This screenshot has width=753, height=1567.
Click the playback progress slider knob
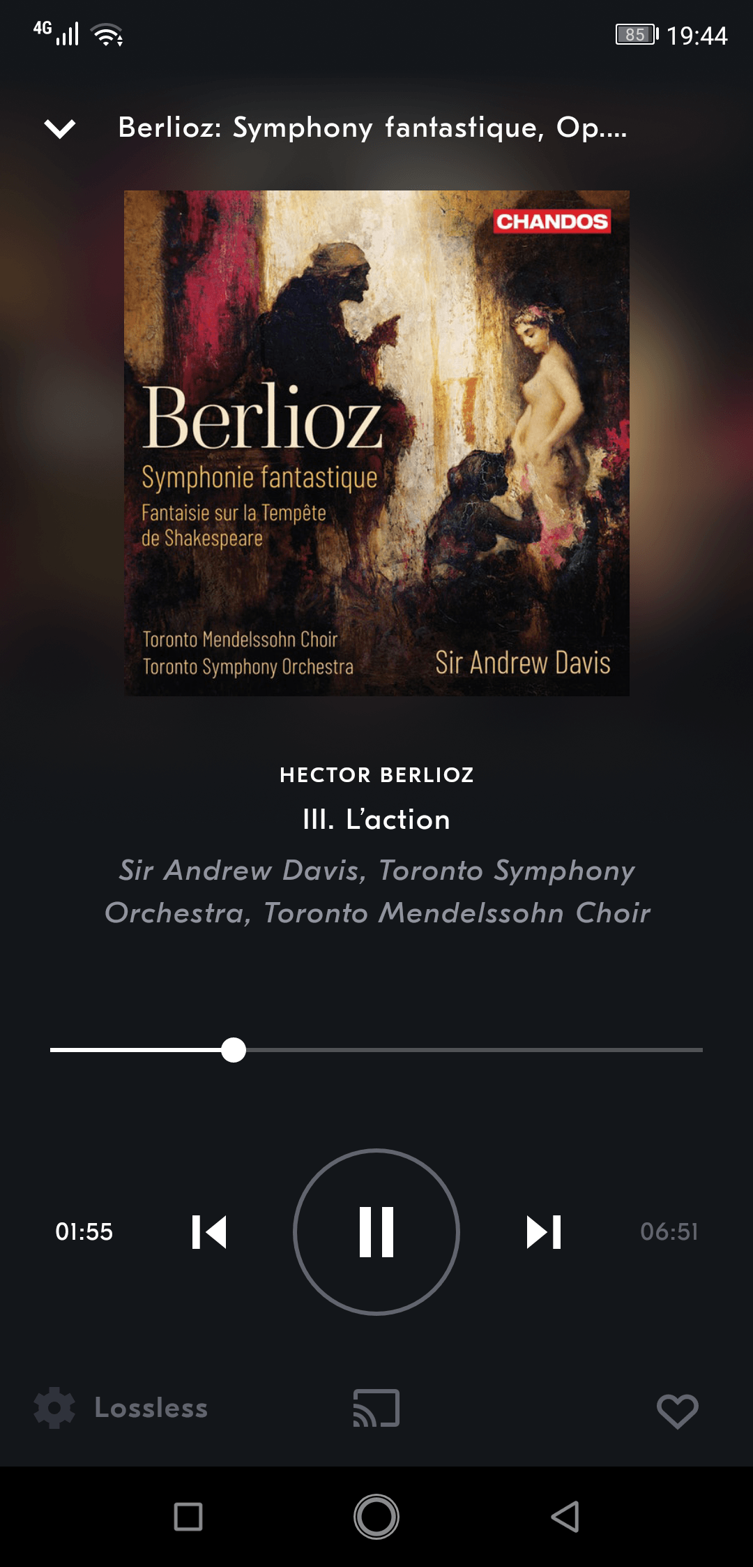click(234, 1049)
